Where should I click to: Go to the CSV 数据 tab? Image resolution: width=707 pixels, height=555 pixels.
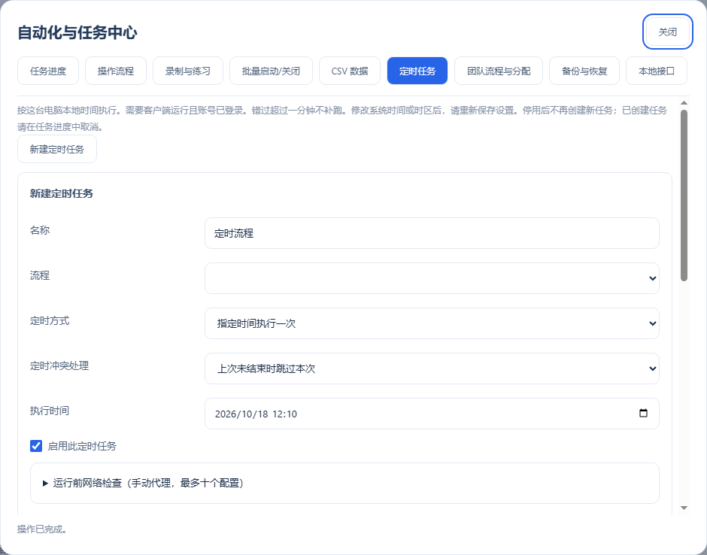pyautogui.click(x=350, y=71)
